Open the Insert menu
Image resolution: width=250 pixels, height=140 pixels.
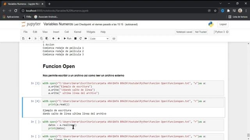pyautogui.click(x=56, y=32)
